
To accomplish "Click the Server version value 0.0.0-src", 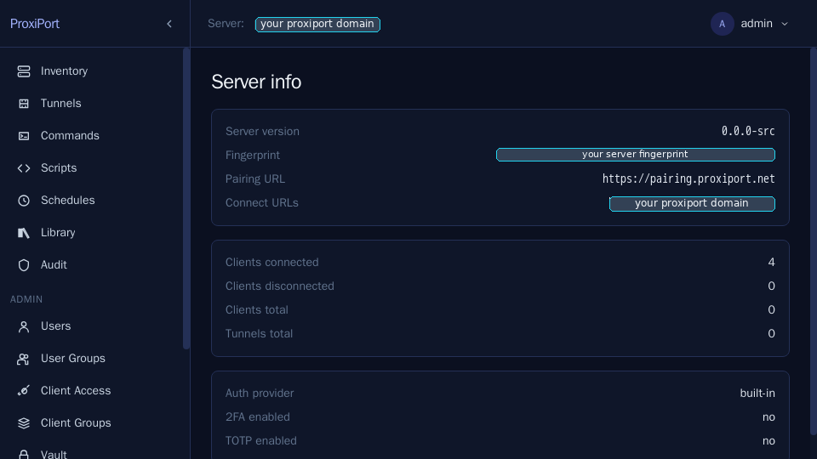I will (748, 131).
